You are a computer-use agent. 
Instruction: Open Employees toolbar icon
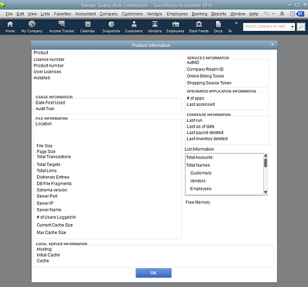[x=175, y=27]
